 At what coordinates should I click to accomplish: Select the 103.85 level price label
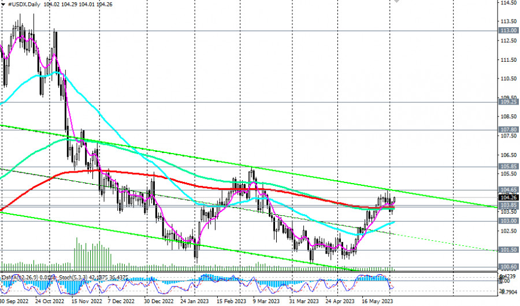(x=508, y=205)
